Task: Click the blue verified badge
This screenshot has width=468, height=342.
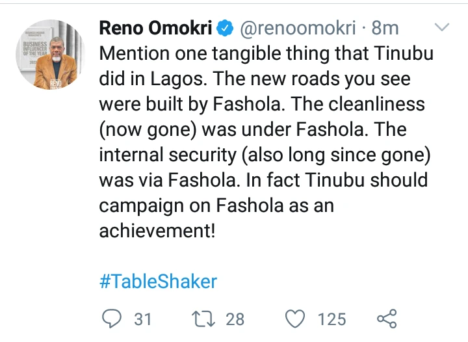Action: pyautogui.click(x=226, y=29)
